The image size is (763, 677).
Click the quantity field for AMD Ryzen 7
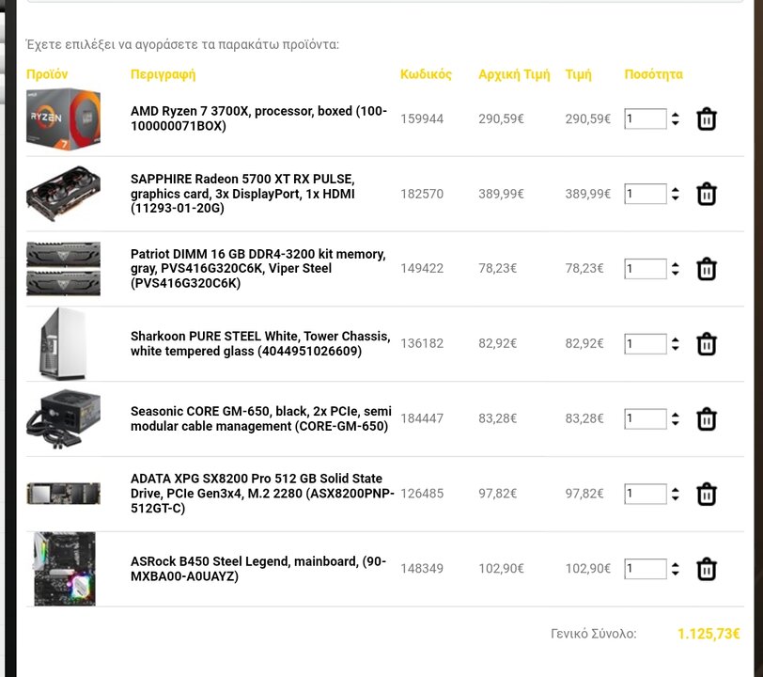[x=646, y=118]
